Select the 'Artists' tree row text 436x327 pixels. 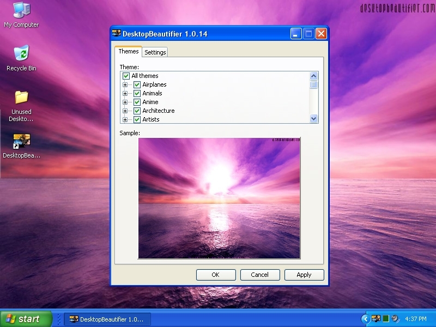[x=151, y=119]
